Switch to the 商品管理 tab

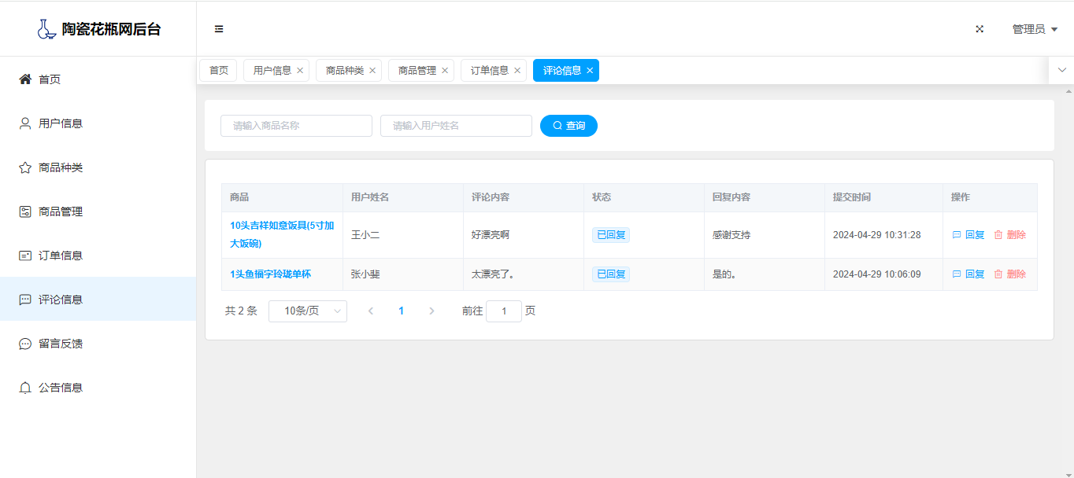pos(417,71)
